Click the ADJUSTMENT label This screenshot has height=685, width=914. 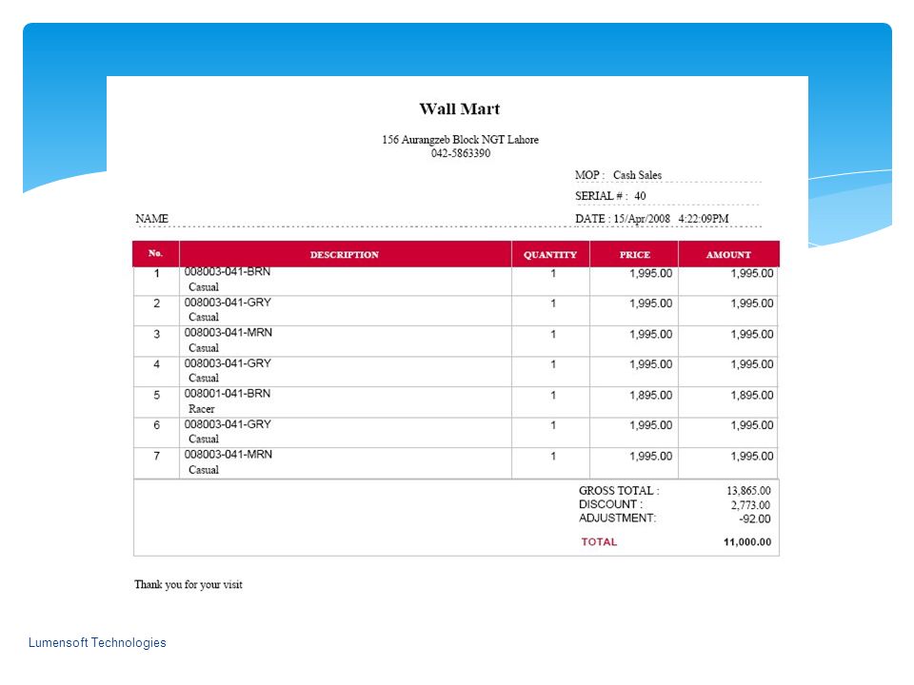pos(617,518)
